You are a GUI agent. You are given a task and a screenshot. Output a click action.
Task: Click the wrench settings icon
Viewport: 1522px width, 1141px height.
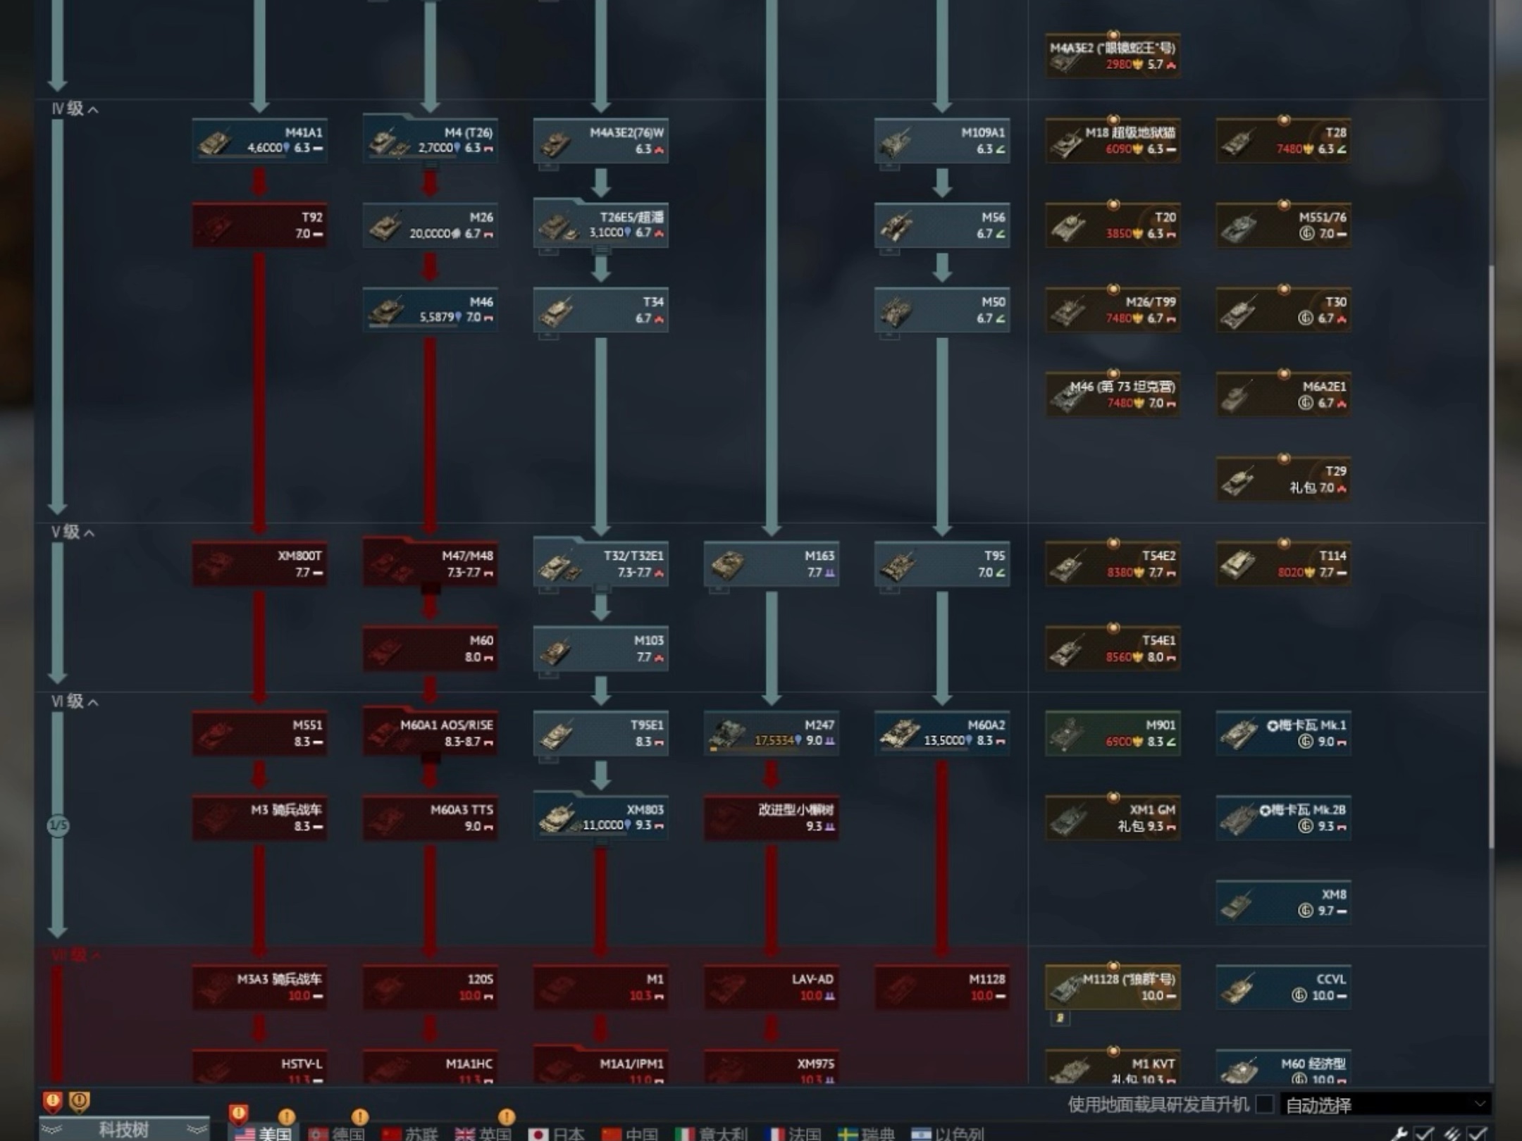[x=1400, y=1133]
